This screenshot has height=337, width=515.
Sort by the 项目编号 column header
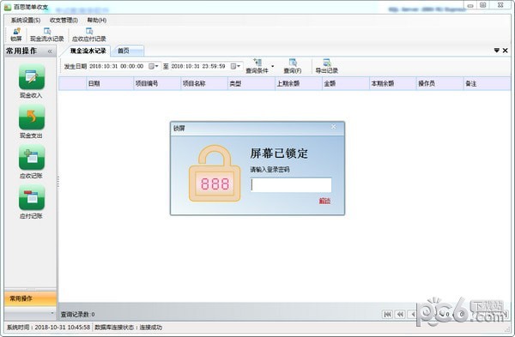[157, 84]
